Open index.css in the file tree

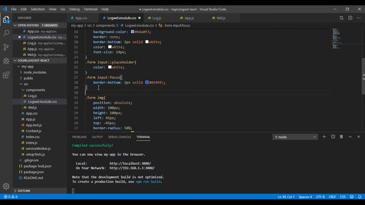33,137
